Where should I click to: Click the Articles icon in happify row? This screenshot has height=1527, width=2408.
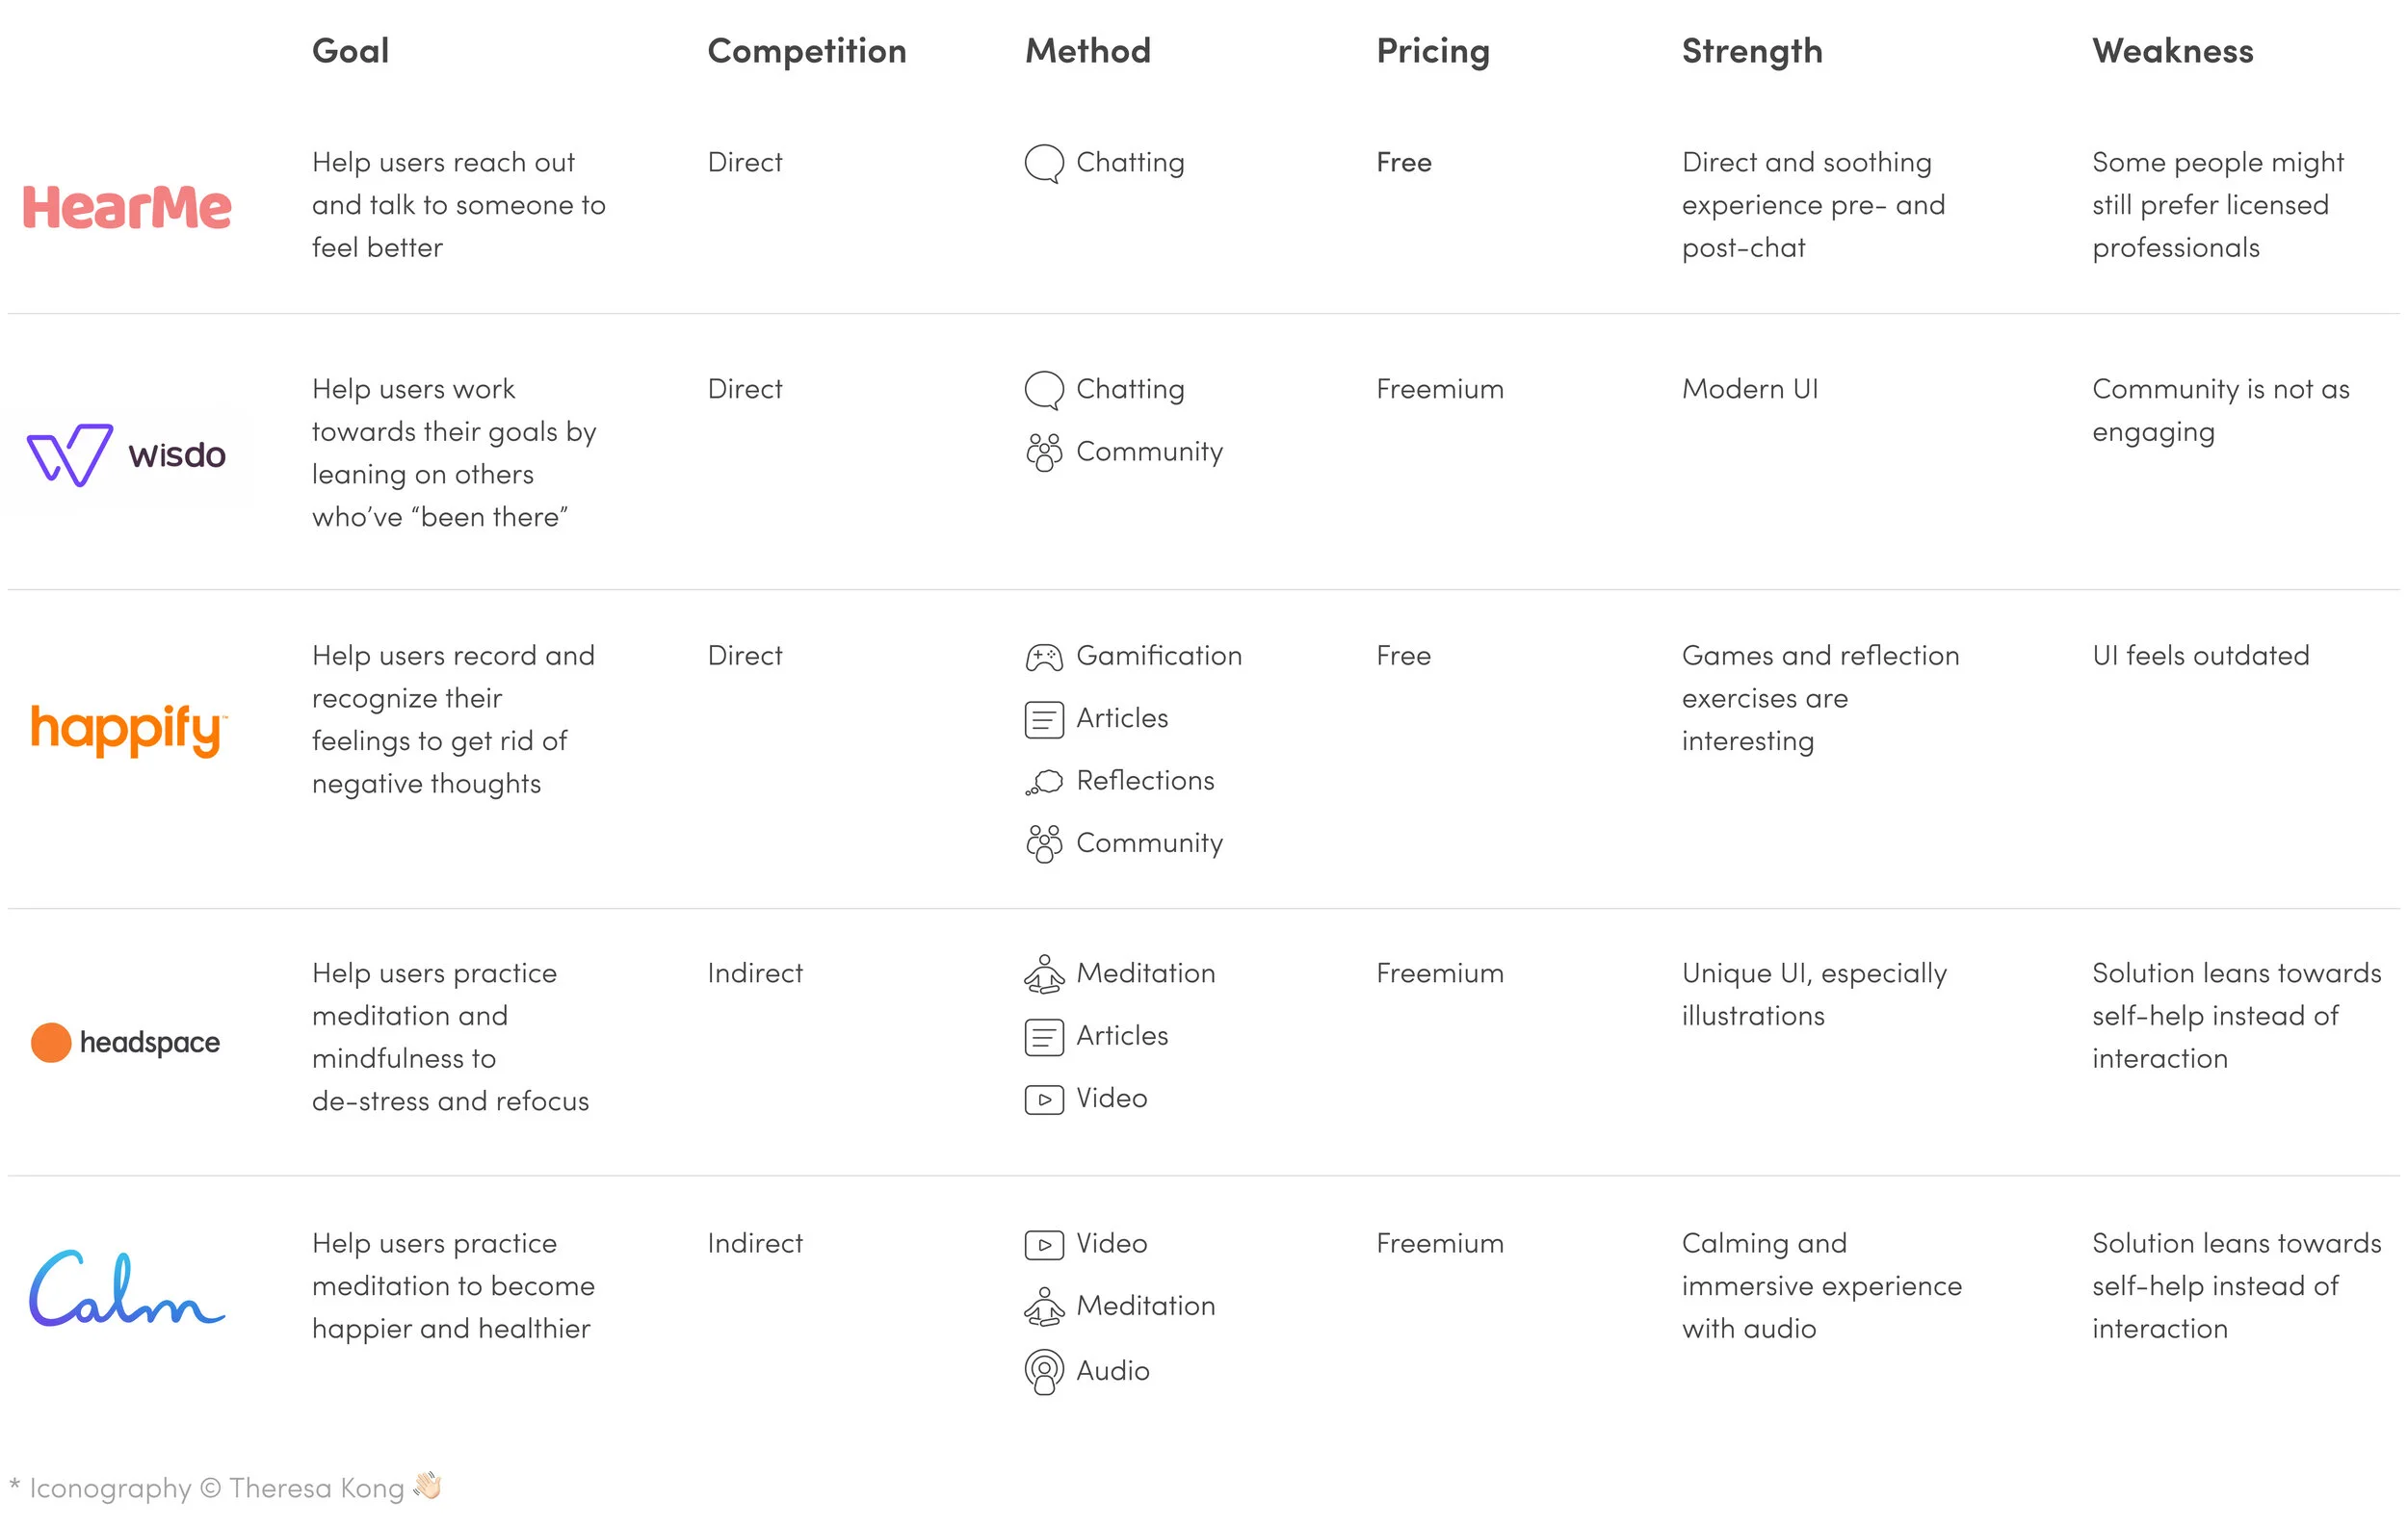[x=1044, y=719]
